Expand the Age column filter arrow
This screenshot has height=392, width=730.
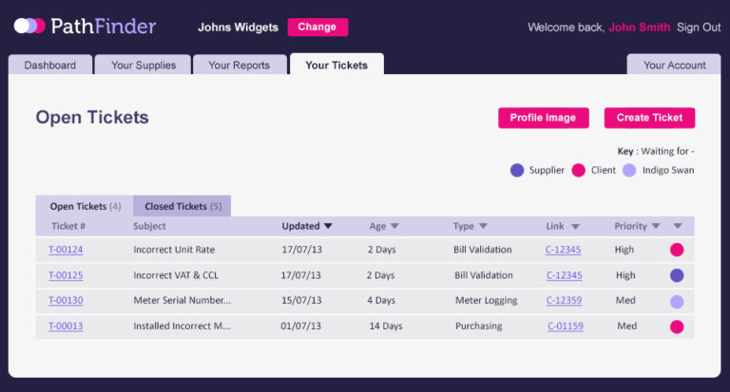[394, 226]
